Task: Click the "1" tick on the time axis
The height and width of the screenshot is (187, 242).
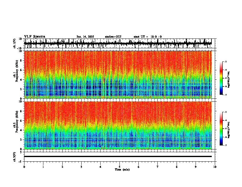Action: [x=43, y=167]
